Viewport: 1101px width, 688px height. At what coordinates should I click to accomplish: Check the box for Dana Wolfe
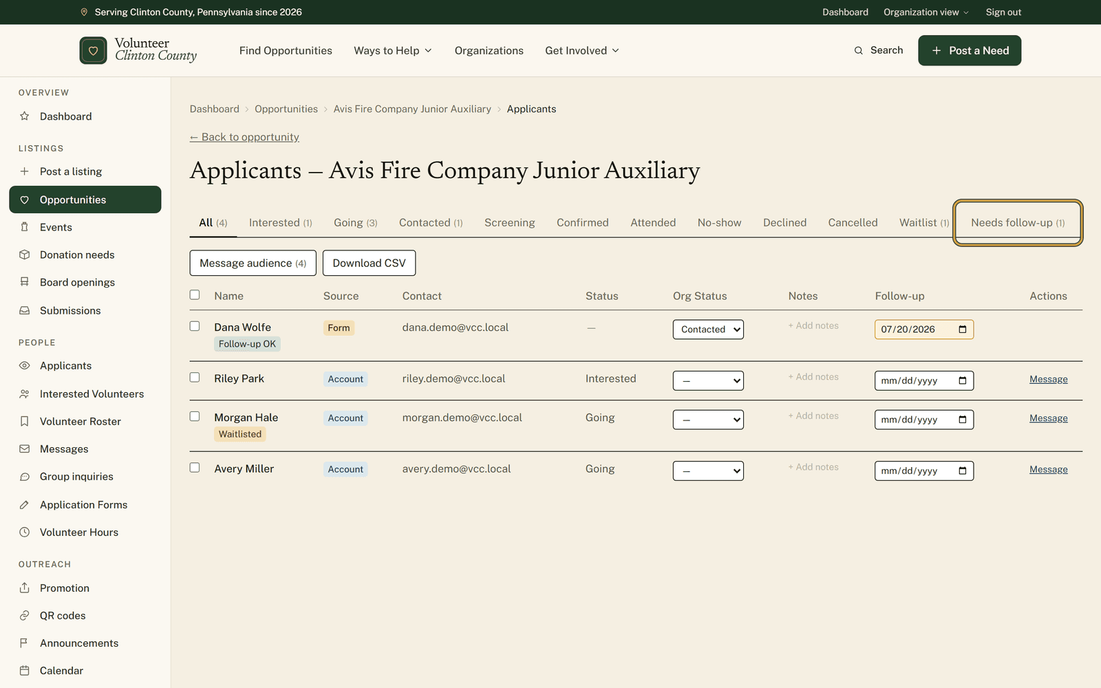point(195,326)
